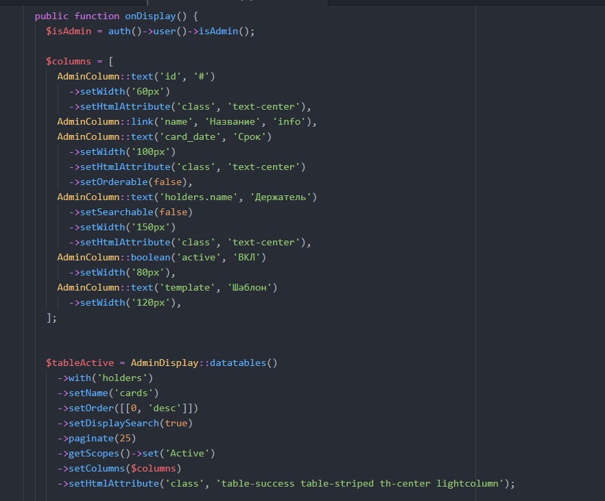Screen dimensions: 605x501
Task: Click the getScopes() method
Action: pos(99,453)
